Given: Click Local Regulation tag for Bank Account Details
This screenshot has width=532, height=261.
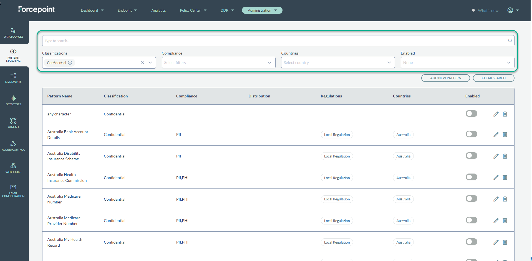Looking at the screenshot, I should coord(337,135).
